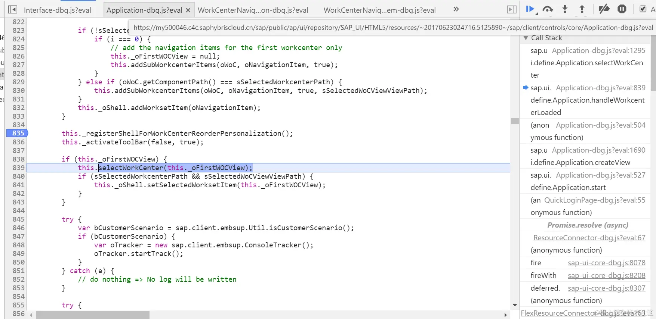Click the setSelectedWorksetItem code line
The width and height of the screenshot is (656, 319).
(x=210, y=185)
